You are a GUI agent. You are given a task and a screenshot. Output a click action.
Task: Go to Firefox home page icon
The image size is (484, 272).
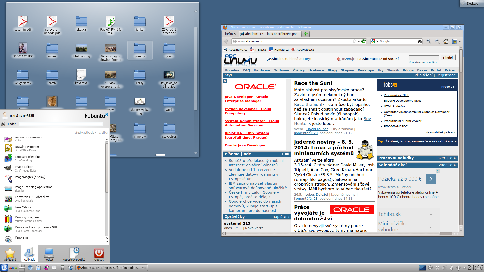click(x=446, y=41)
